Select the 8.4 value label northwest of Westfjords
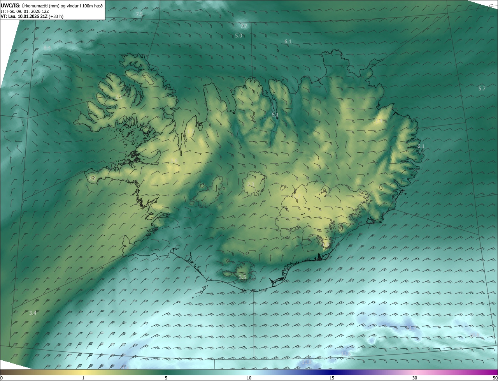 click(47, 48)
